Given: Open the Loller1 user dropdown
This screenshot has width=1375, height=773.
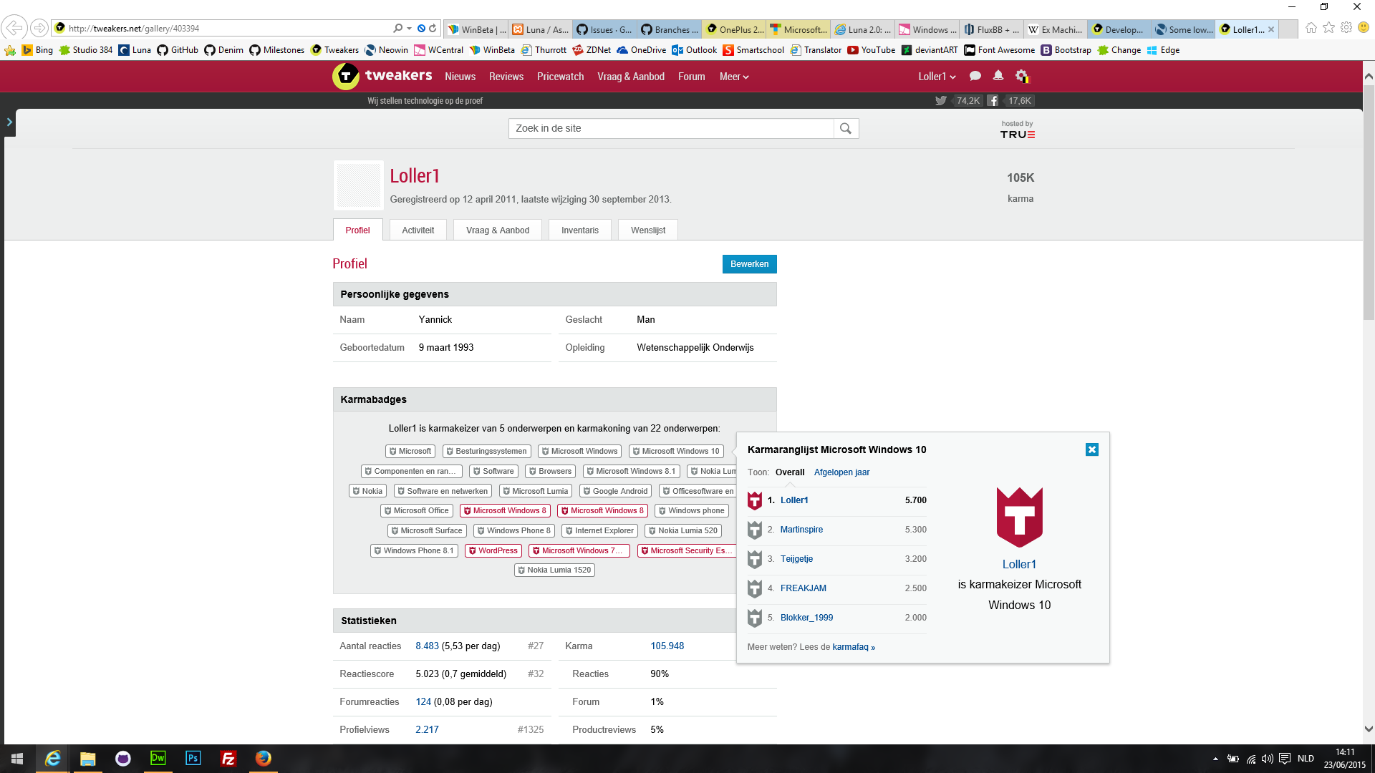Looking at the screenshot, I should coord(937,77).
